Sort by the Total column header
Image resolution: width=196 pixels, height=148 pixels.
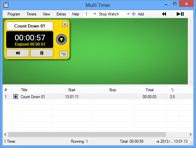[x=150, y=90]
